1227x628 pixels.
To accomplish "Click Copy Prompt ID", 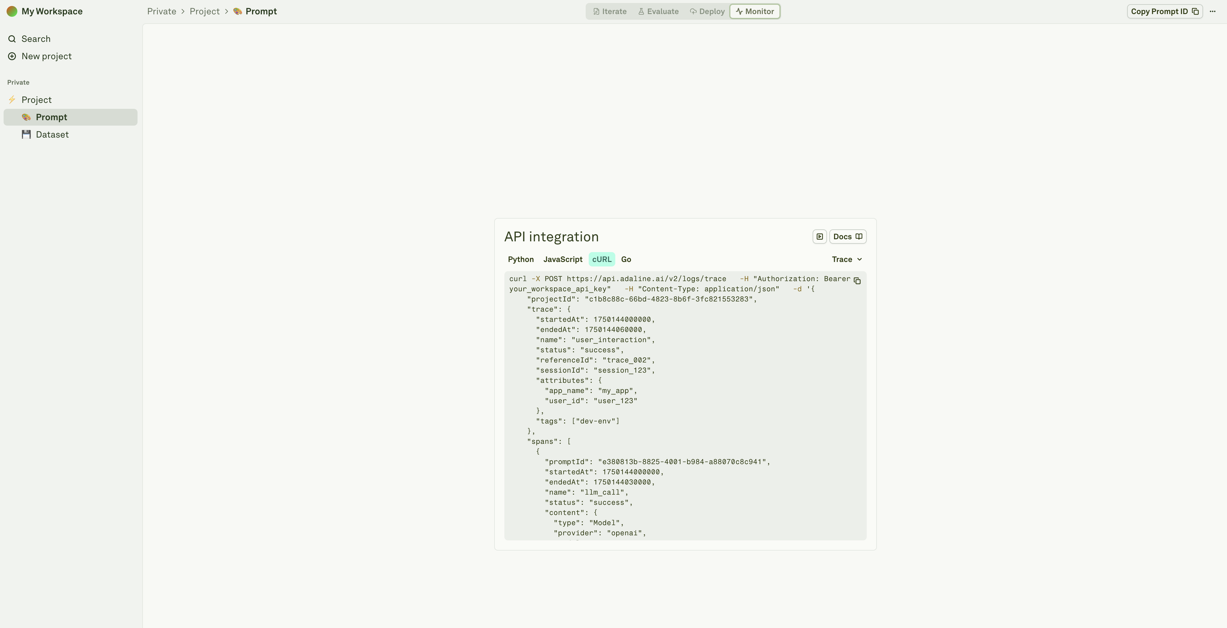I will click(1164, 11).
